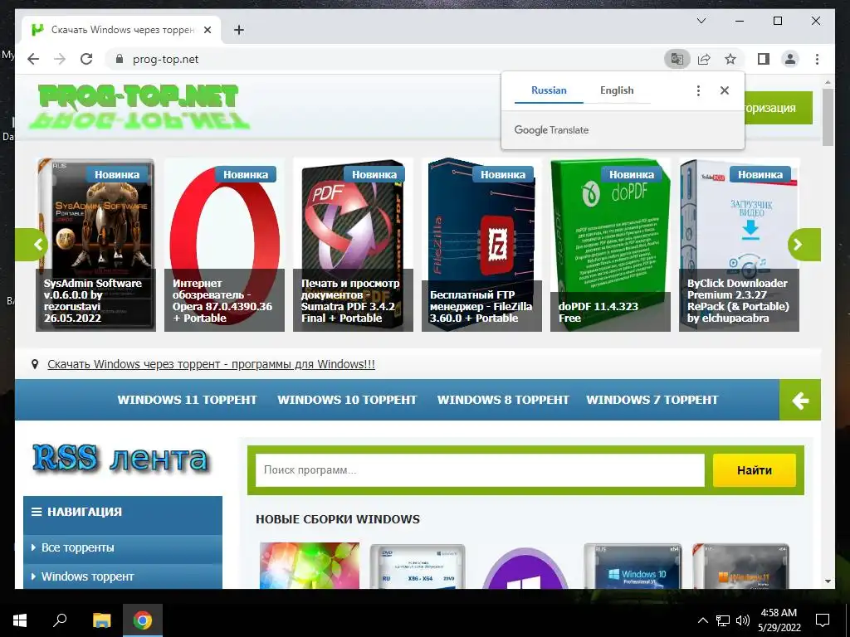Share this page using share icon
This screenshot has height=637, width=850.
tap(704, 59)
